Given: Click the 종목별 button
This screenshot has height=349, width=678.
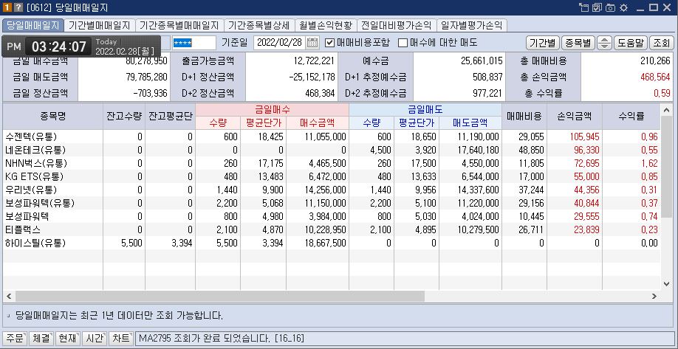Looking at the screenshot, I should pyautogui.click(x=578, y=43).
